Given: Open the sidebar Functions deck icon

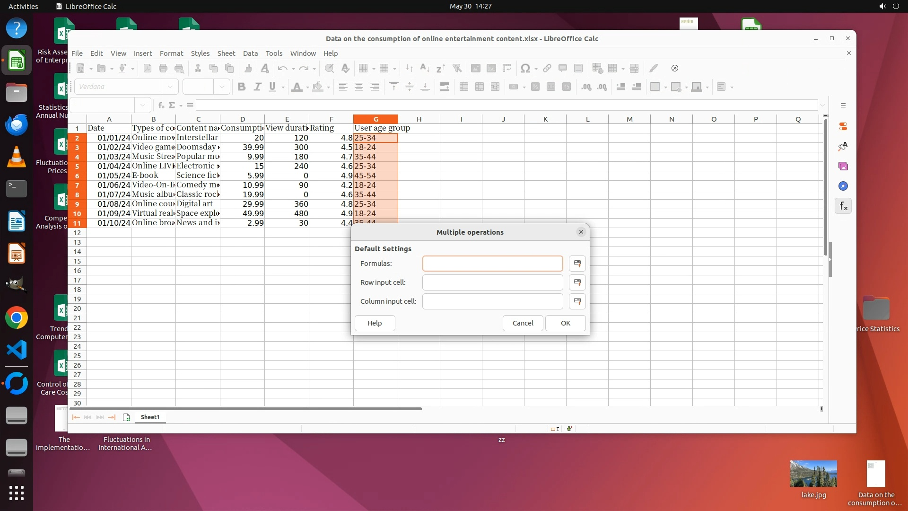Looking at the screenshot, I should point(843,206).
